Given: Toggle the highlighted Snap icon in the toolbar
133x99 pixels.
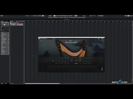Looking at the screenshot, I should pyautogui.click(x=76, y=16).
